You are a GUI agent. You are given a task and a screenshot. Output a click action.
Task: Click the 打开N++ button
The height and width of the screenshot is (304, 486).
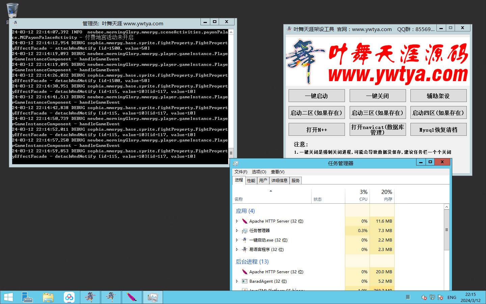click(317, 129)
